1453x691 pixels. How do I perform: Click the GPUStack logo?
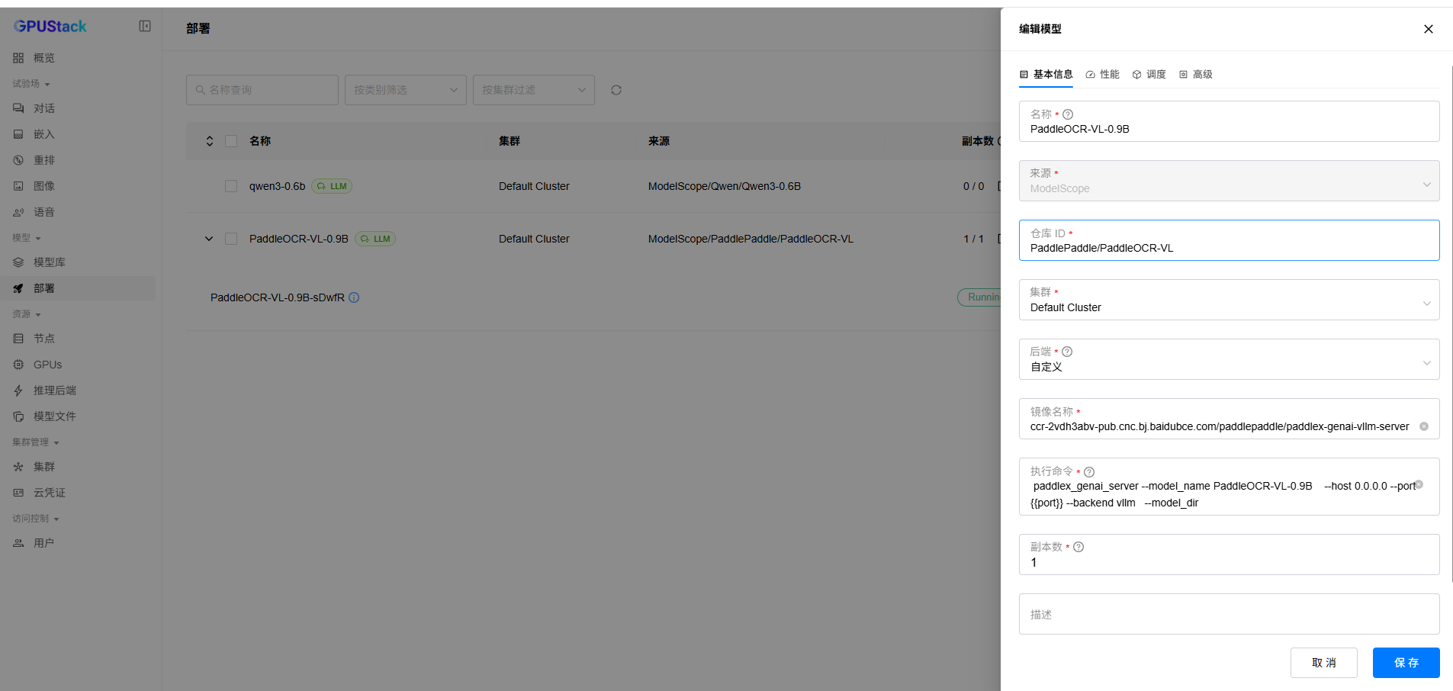(50, 26)
